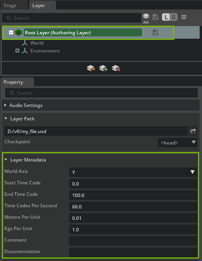Click remove sublayer icon with red X

(x=116, y=68)
